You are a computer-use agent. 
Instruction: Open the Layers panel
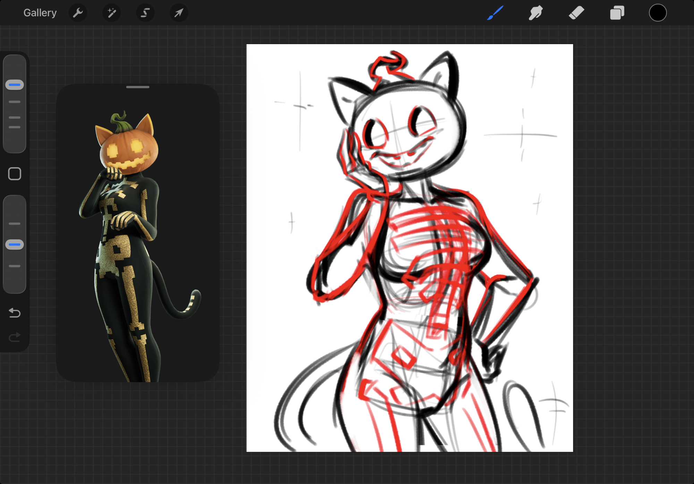click(617, 13)
